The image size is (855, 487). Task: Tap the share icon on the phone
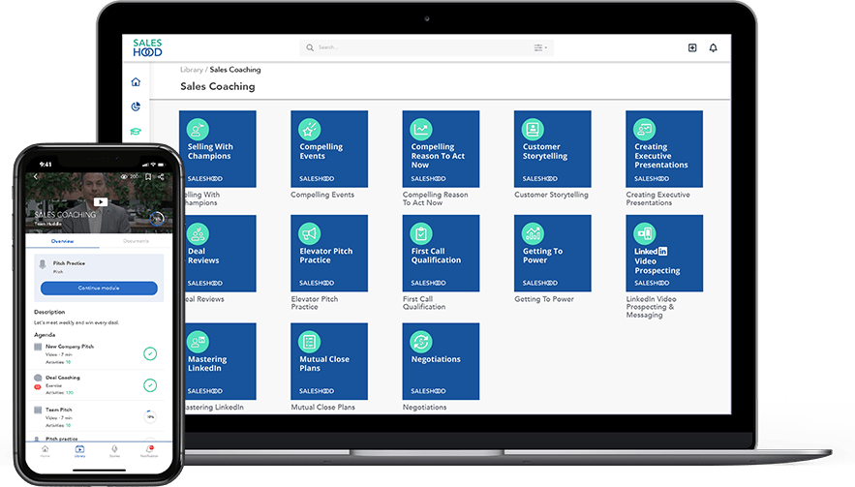[161, 176]
